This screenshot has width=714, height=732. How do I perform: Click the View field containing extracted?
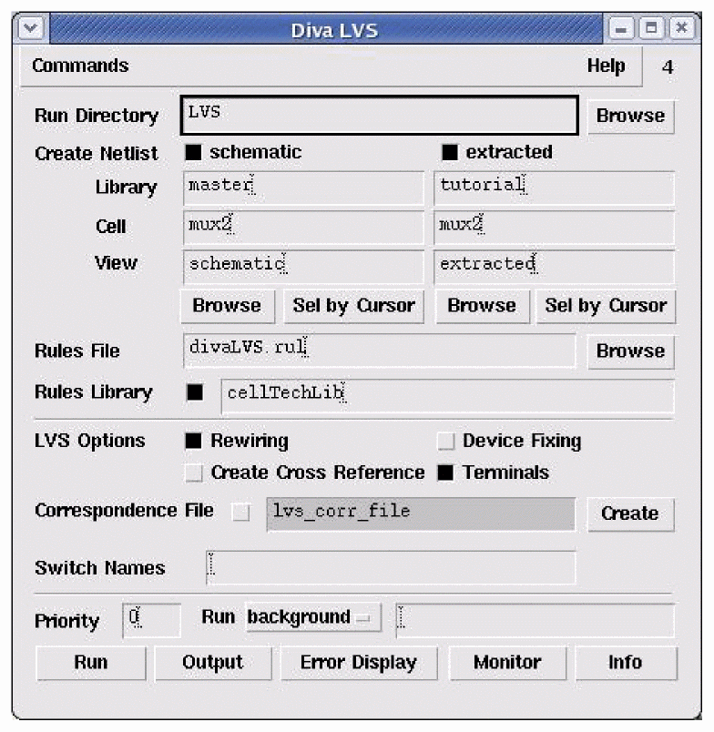click(555, 267)
